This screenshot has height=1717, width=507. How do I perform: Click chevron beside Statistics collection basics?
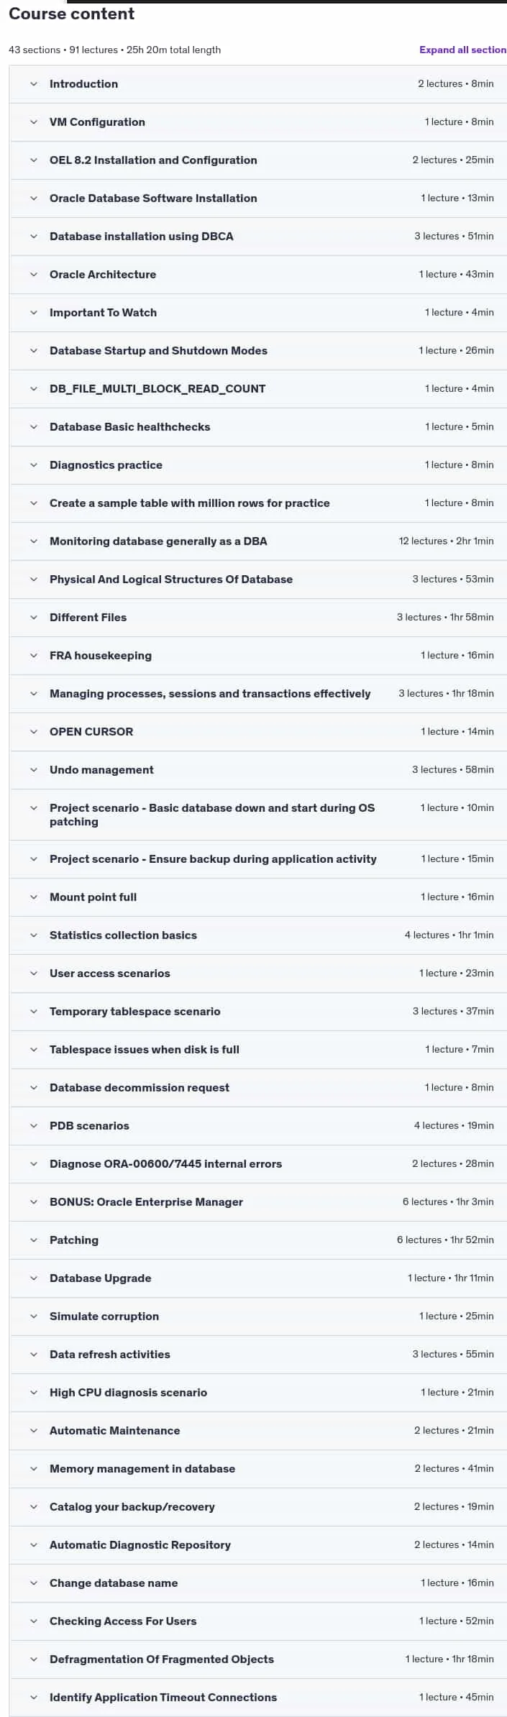34,935
